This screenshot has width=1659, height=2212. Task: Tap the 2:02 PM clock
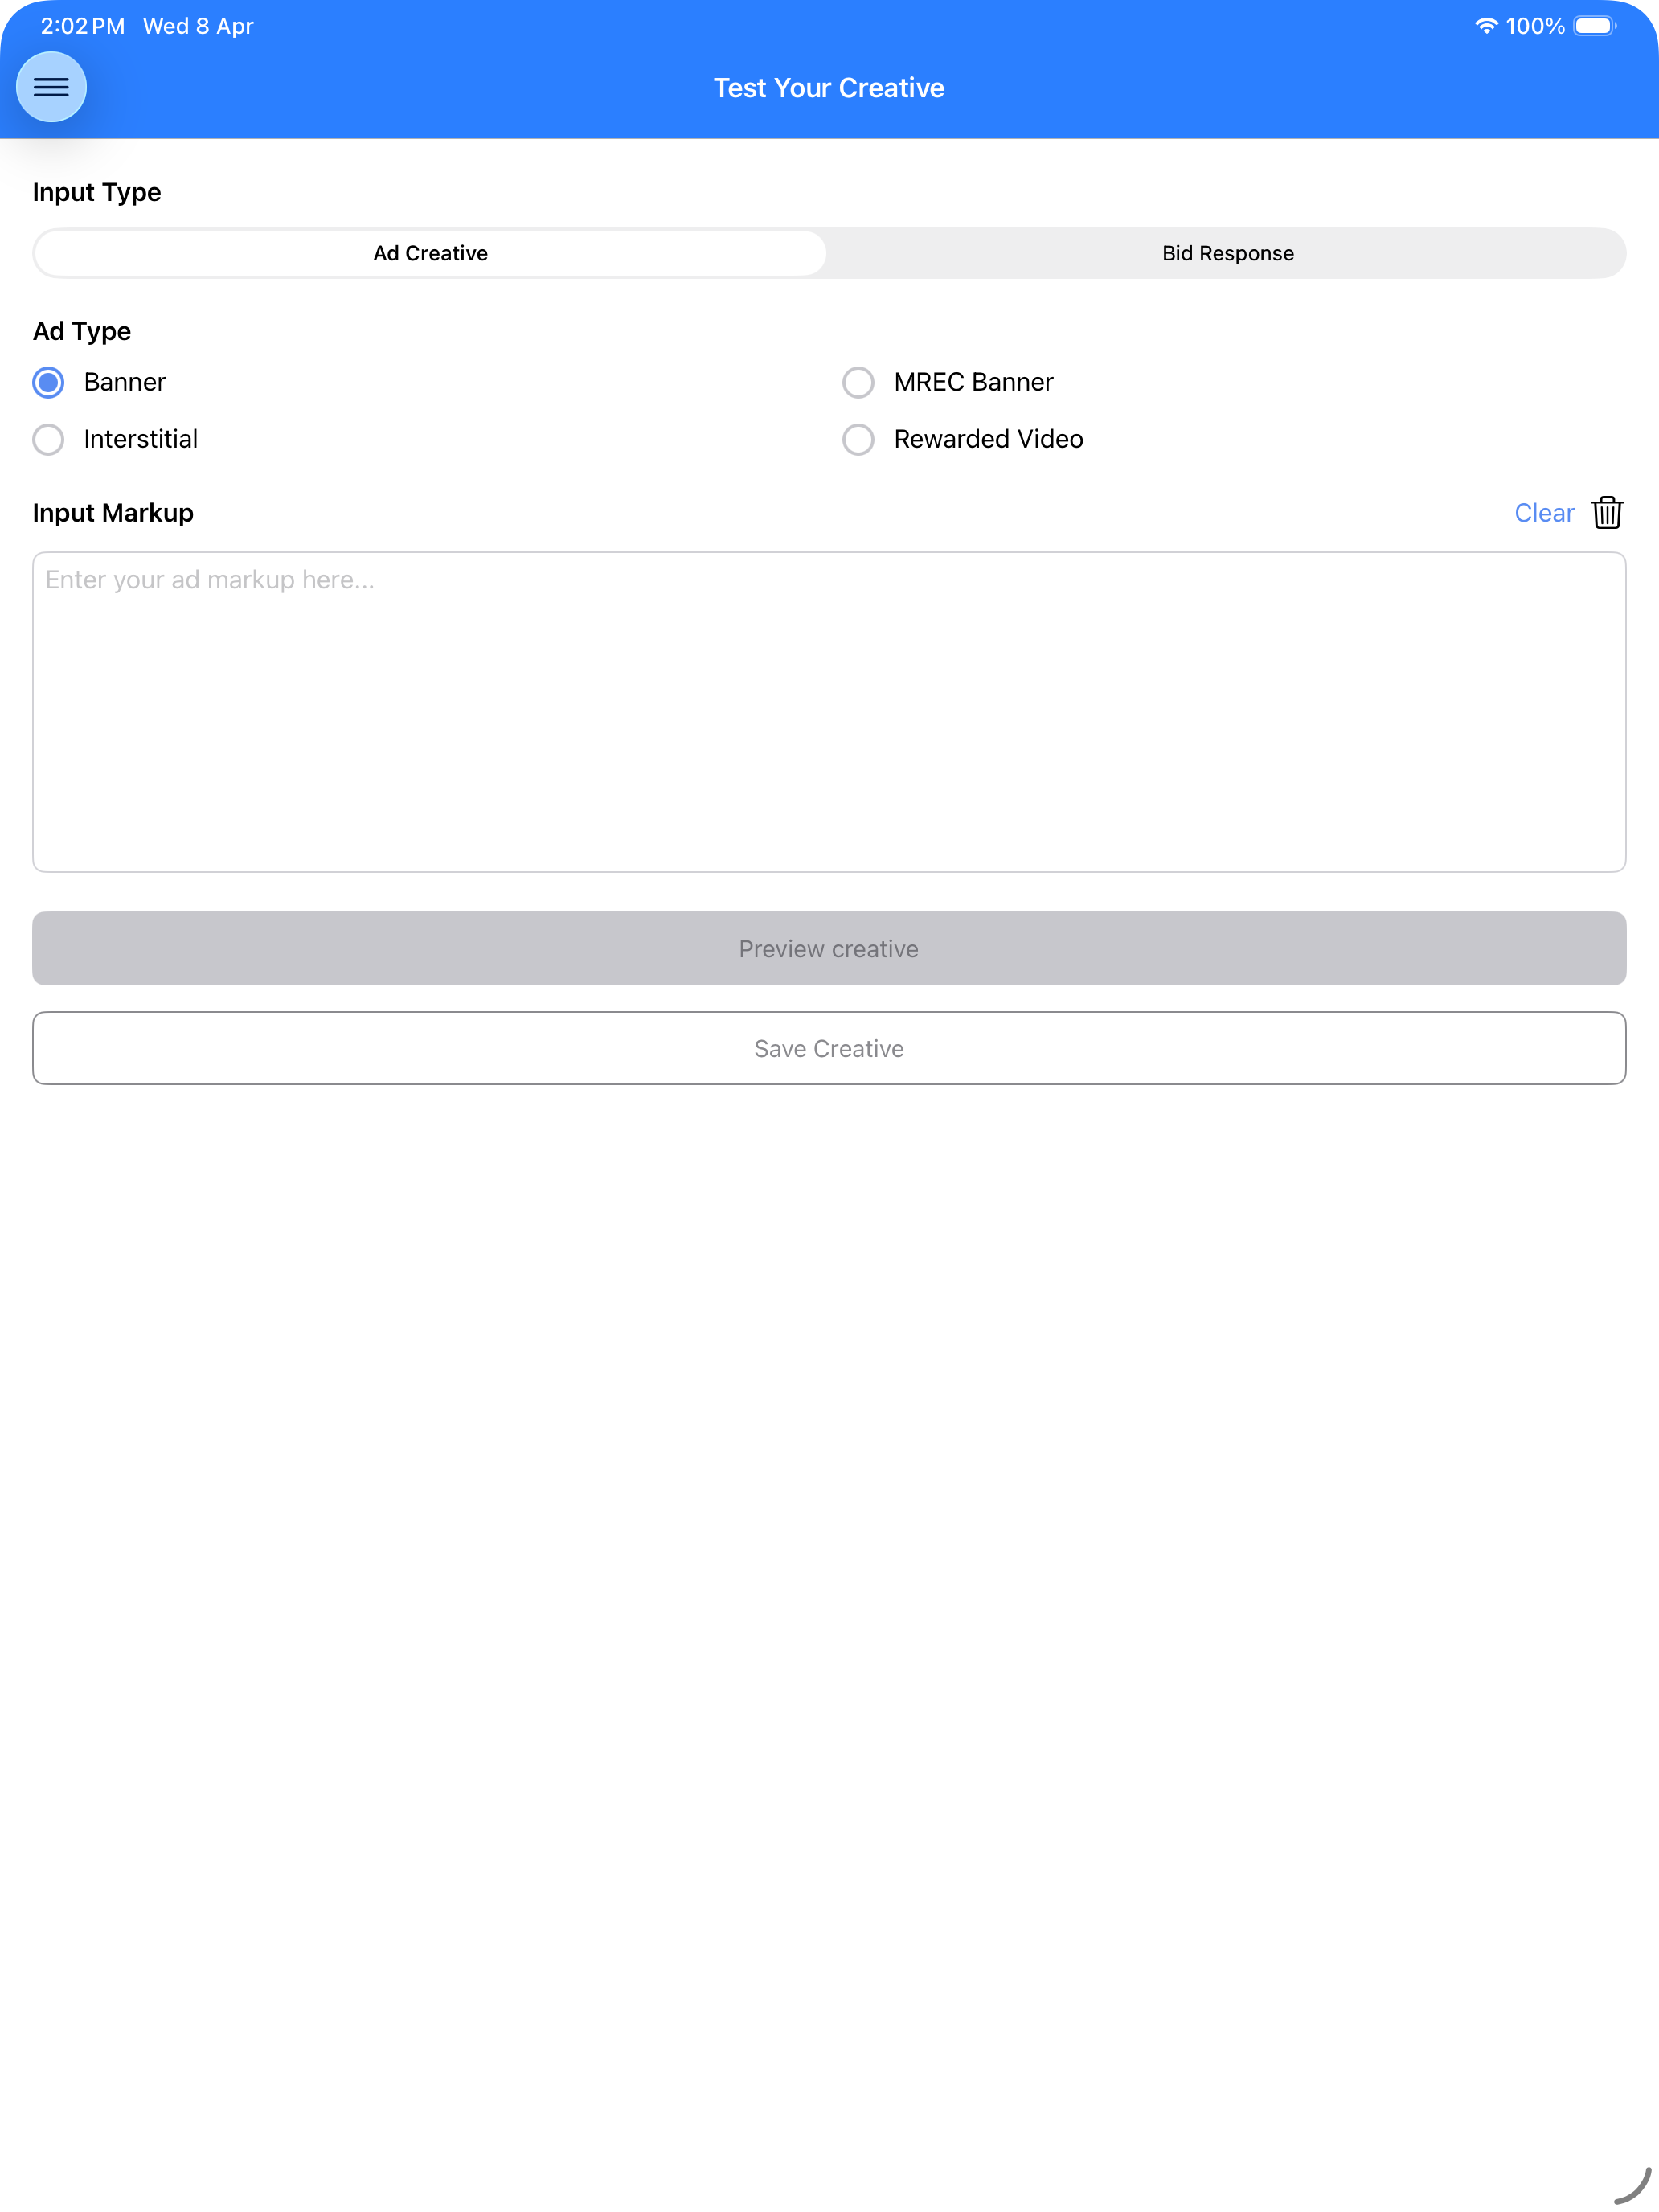tap(83, 26)
